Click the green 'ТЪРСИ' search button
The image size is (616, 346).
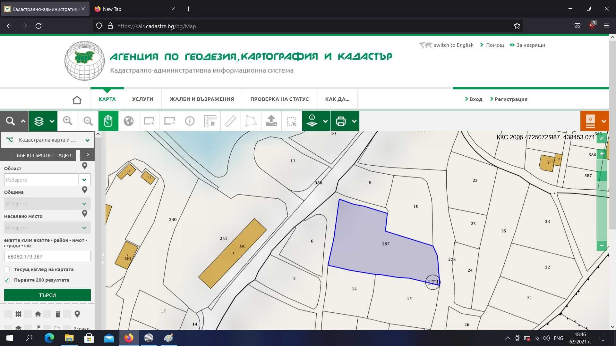[x=47, y=295]
